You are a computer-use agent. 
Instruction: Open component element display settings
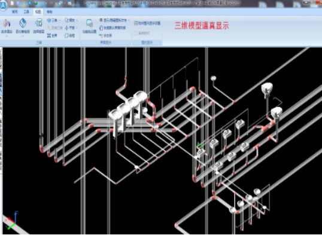pyautogui.click(x=147, y=23)
